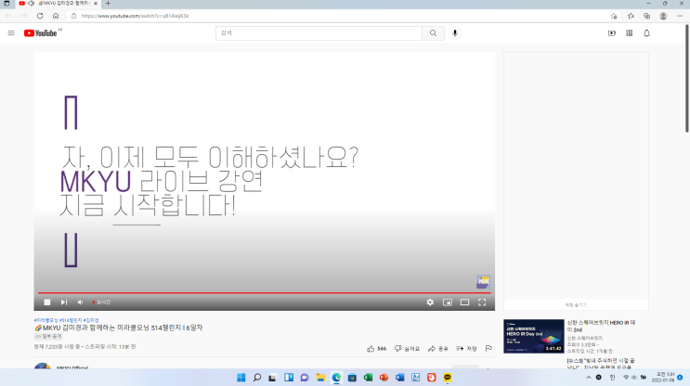690x386 pixels.
Task: Like the video showing 546 likes
Action: (376, 348)
